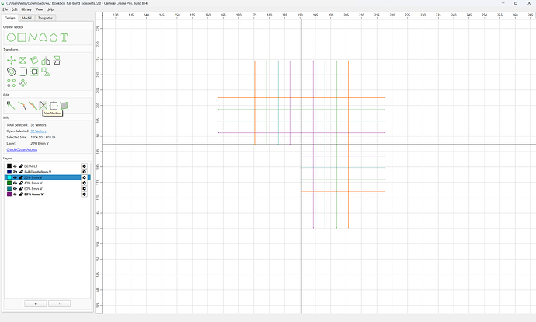Select the DEFAULT layer row
This screenshot has width=536, height=322.
tap(47, 166)
